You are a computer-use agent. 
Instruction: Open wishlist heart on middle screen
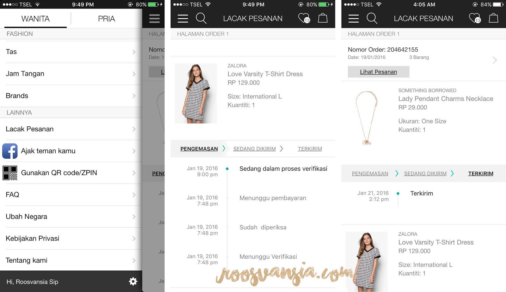(304, 18)
